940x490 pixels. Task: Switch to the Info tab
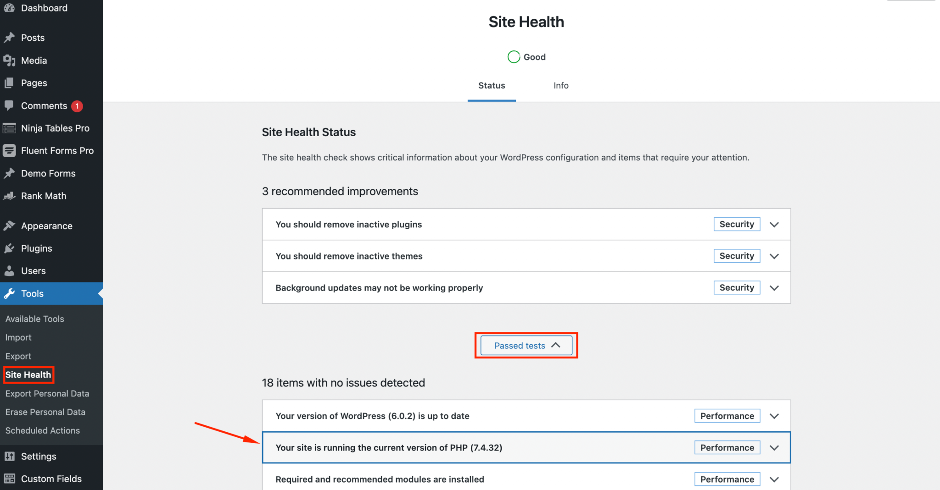(561, 85)
